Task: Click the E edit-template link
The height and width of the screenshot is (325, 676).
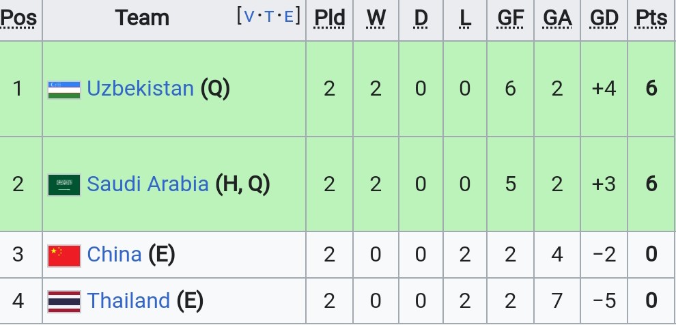Action: pyautogui.click(x=289, y=17)
